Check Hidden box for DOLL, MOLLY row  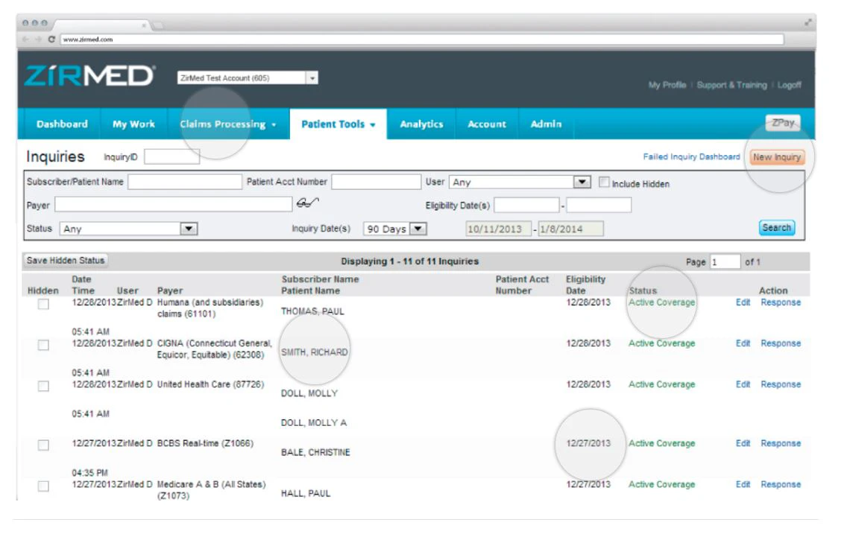[43, 387]
